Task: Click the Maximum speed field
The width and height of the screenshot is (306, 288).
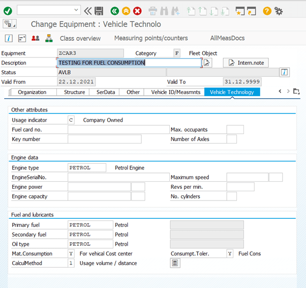Action: coord(248,177)
